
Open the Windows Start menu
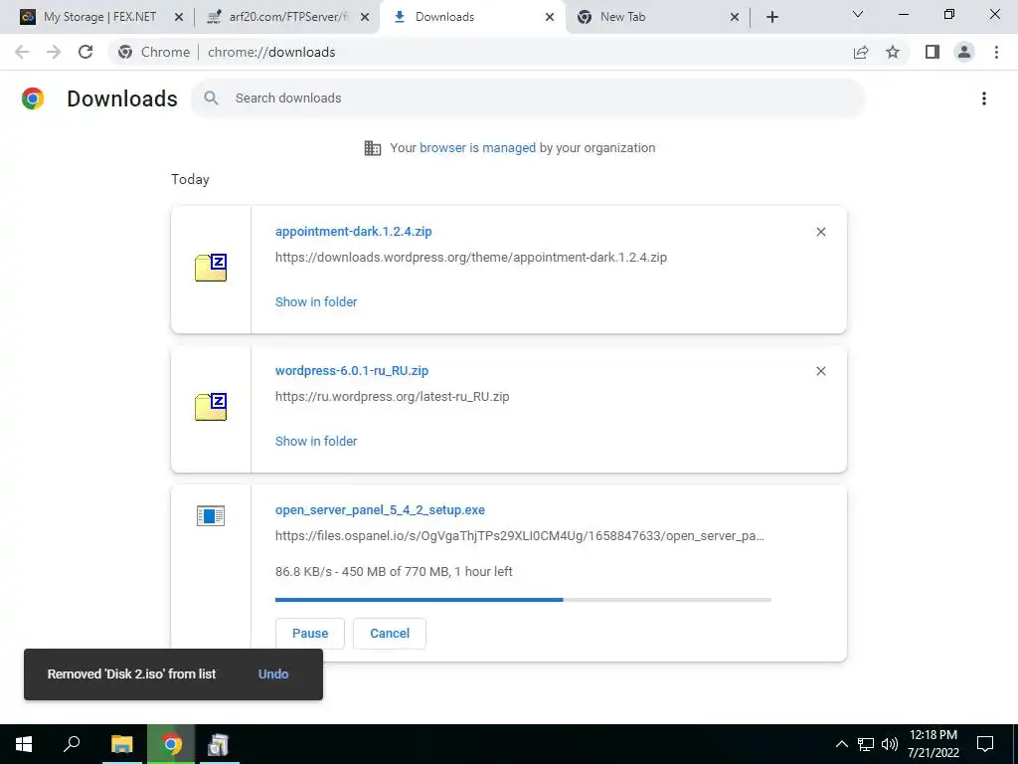coord(24,744)
